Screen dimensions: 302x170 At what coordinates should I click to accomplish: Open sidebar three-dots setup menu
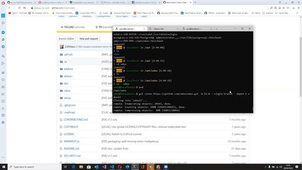[3, 157]
